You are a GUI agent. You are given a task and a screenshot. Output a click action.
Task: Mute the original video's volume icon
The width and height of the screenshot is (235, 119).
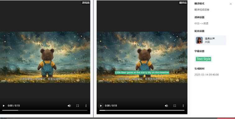pos(69,106)
